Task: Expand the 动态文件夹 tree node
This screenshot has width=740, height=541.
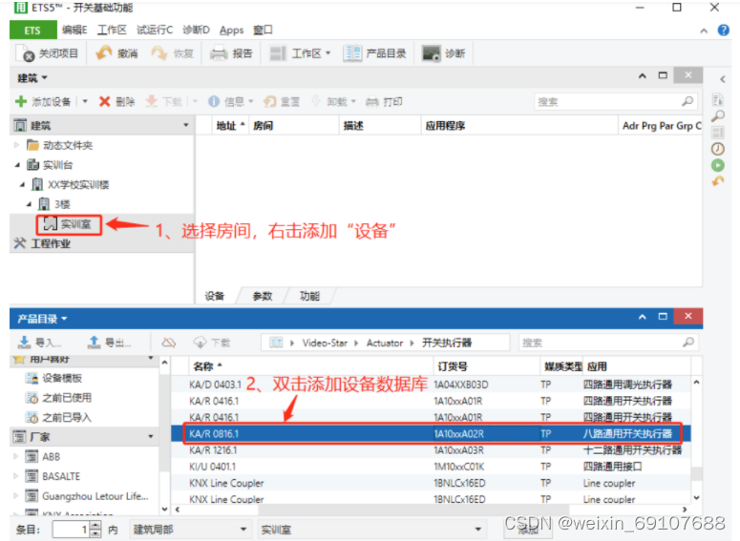Action: click(x=16, y=145)
